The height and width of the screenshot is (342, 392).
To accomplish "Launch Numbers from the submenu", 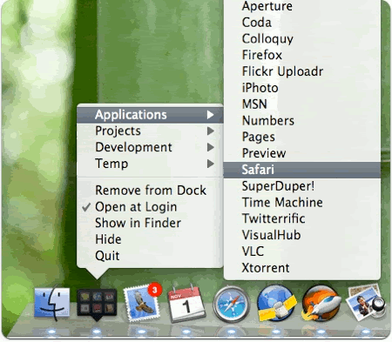I will click(302, 121).
